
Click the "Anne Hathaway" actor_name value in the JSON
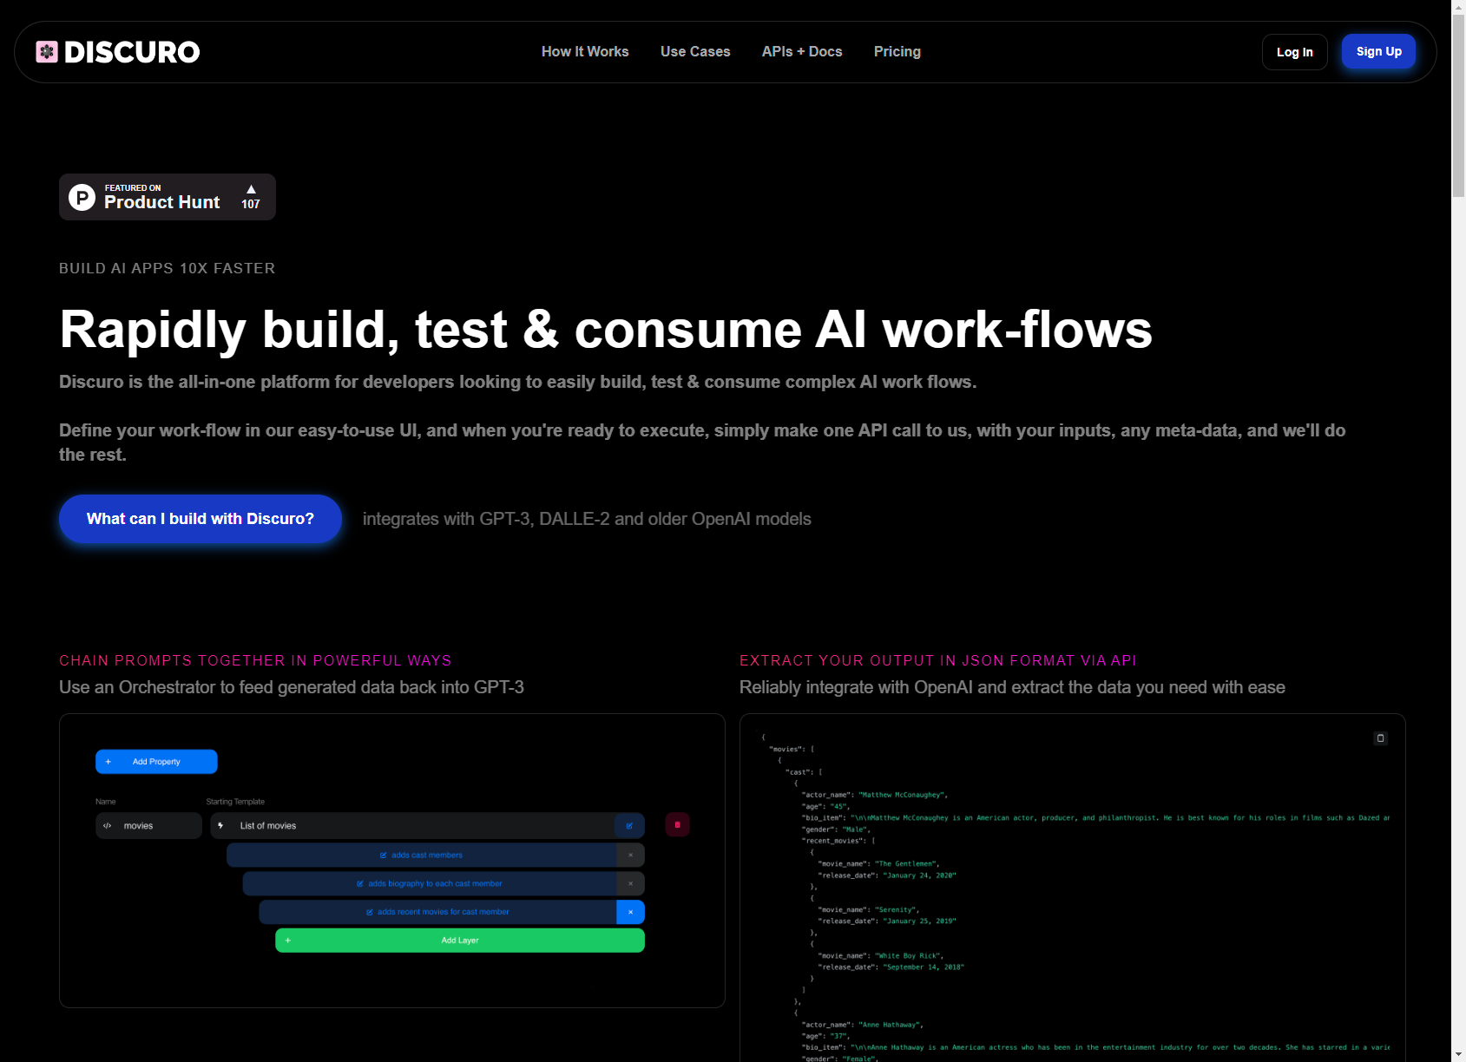click(x=891, y=1025)
